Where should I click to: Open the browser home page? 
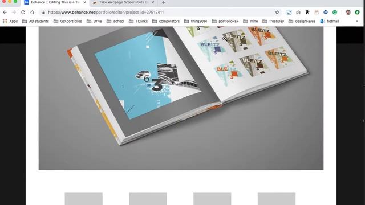click(32, 13)
